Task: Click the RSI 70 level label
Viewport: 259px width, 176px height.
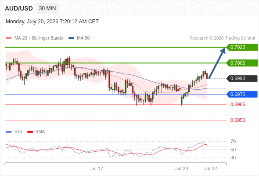Action: pyautogui.click(x=233, y=141)
